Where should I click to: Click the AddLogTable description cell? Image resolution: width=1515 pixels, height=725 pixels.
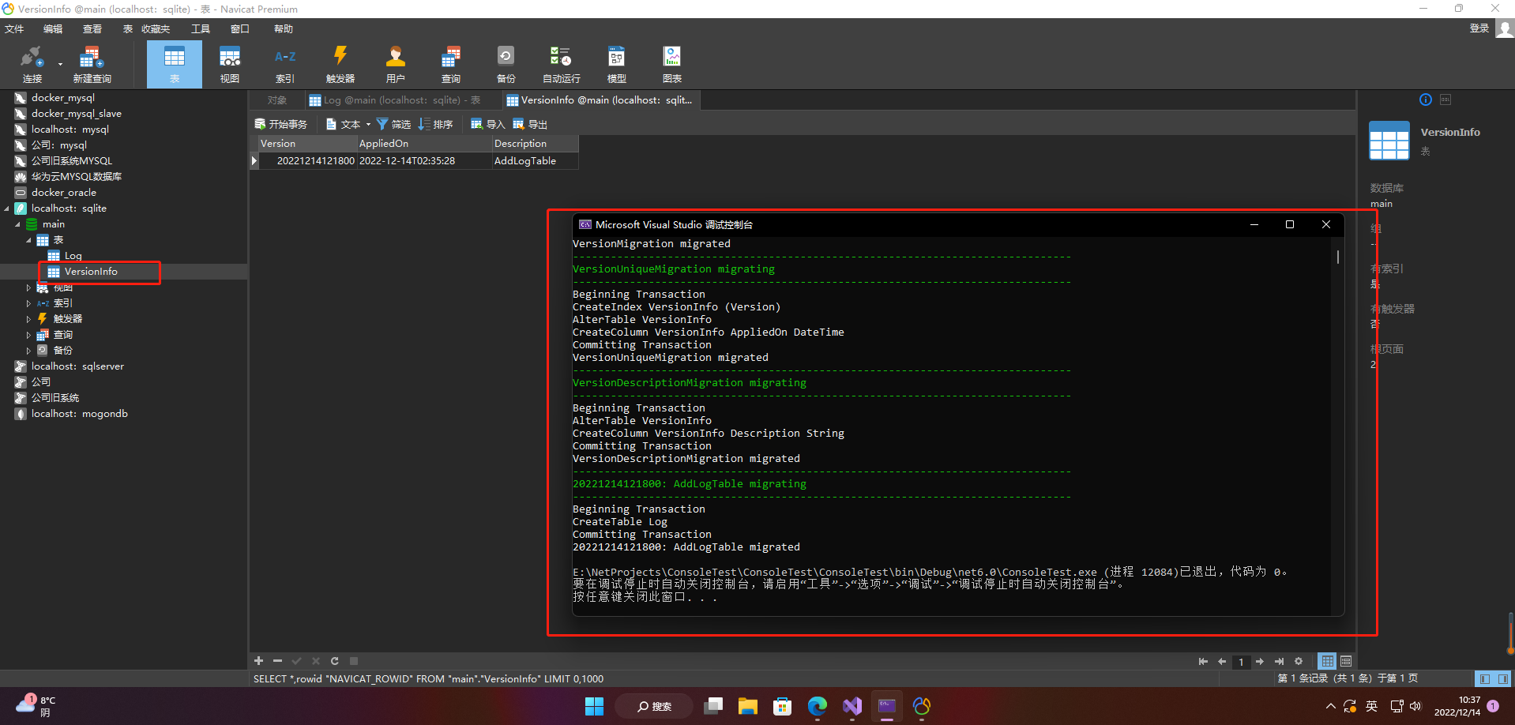tap(535, 161)
